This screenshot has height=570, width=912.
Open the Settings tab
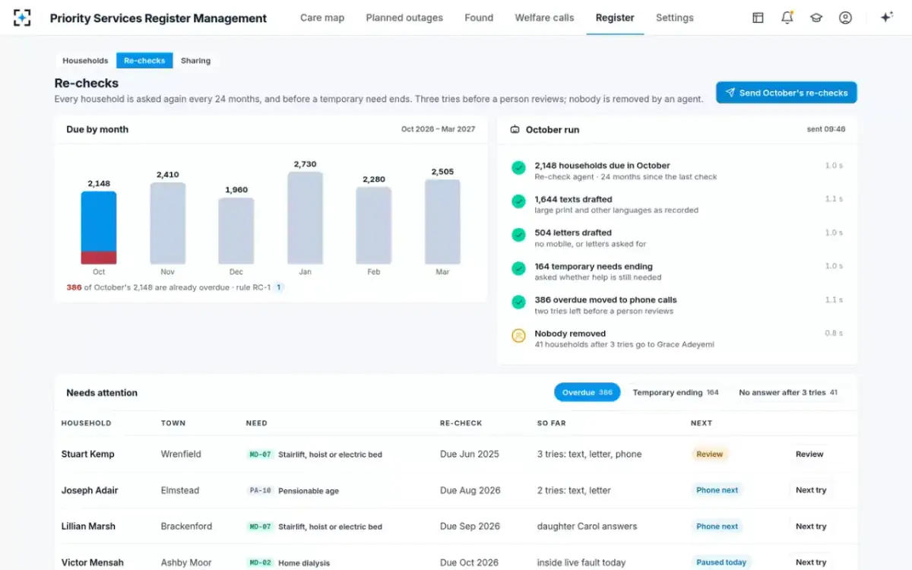675,17
